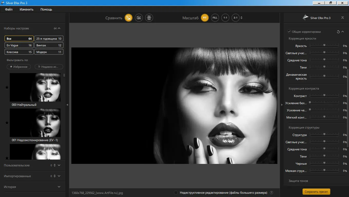Enable Недеструктивное редактирование checkbox
This screenshot has height=197, width=349.
tap(176, 193)
